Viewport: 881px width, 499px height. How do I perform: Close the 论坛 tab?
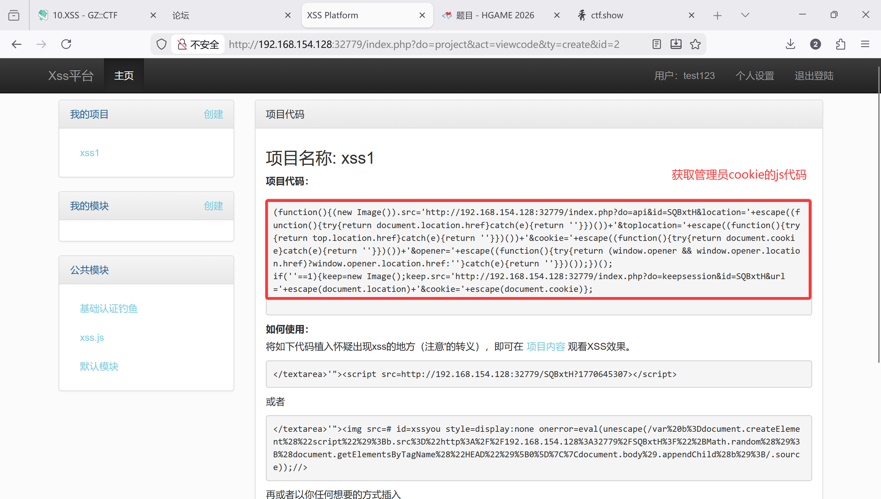pos(288,15)
